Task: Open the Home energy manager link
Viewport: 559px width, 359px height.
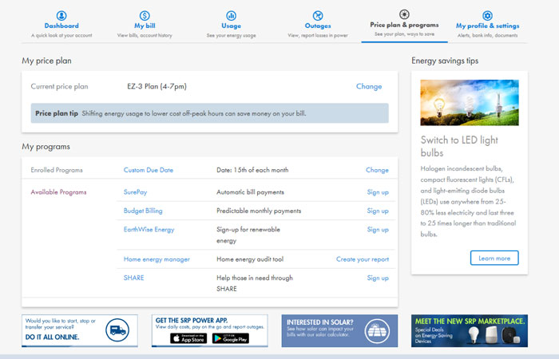Action: coord(157,259)
